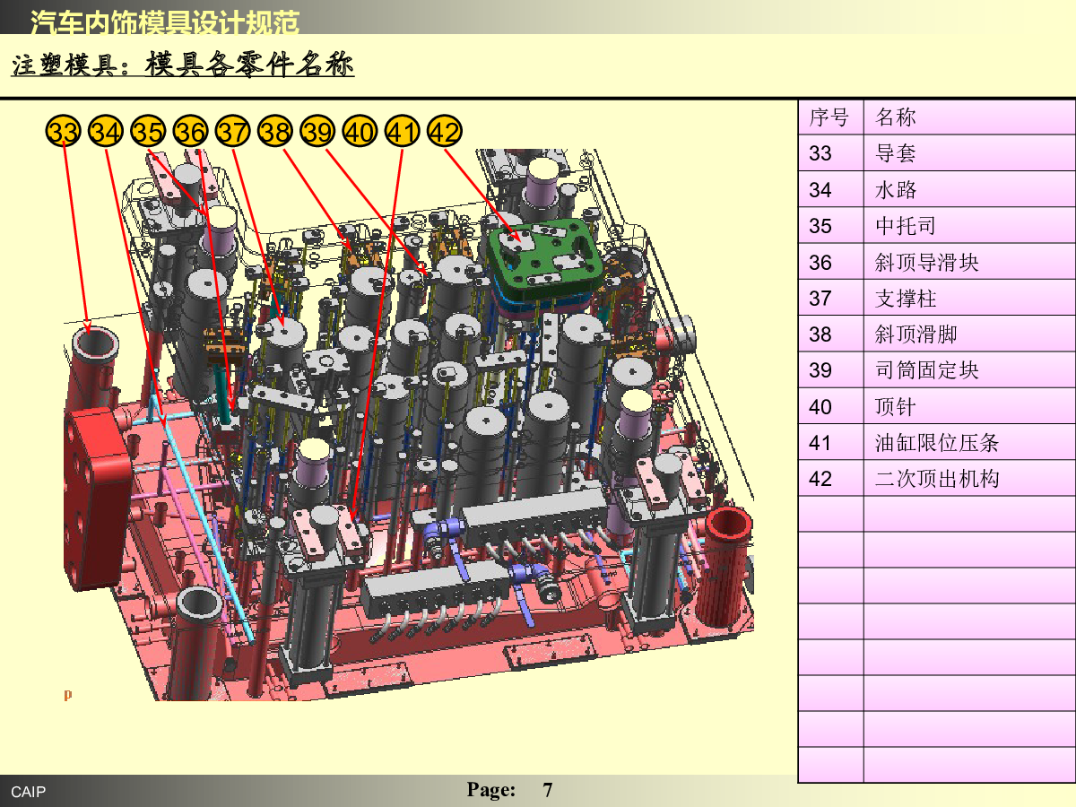
Task: Click the 水路 name cell
Action: coord(969,189)
